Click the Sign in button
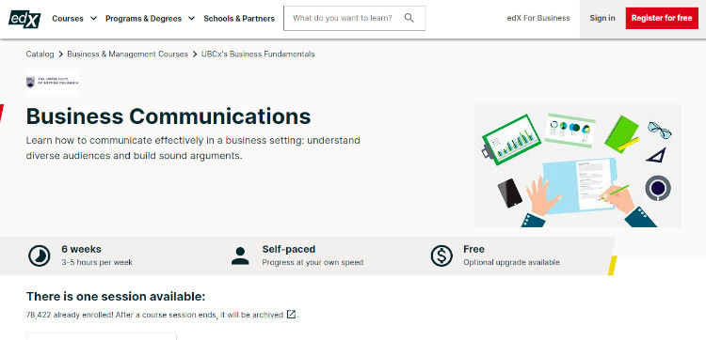706x340 pixels. coord(602,19)
